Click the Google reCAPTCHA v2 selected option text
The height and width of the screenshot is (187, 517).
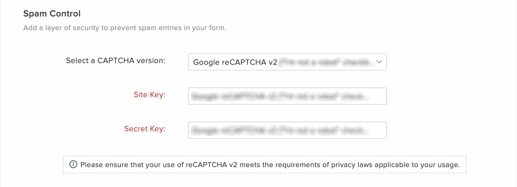click(235, 62)
